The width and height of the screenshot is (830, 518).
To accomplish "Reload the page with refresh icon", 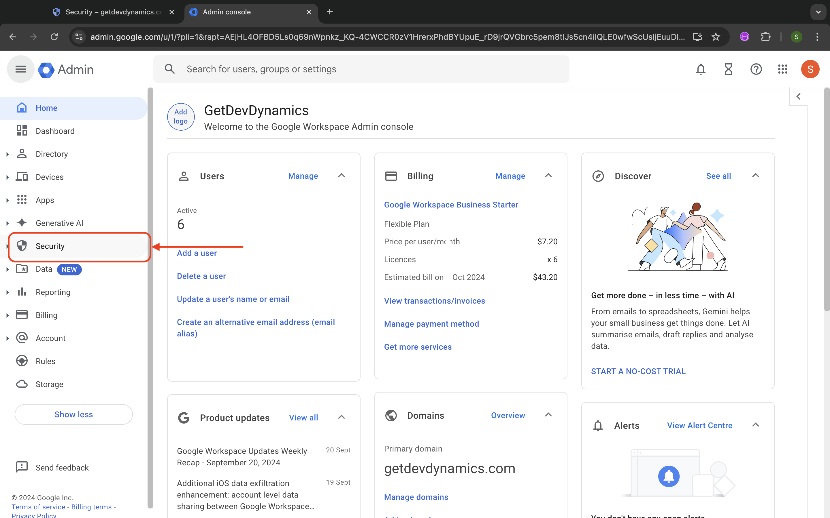I will (x=54, y=37).
